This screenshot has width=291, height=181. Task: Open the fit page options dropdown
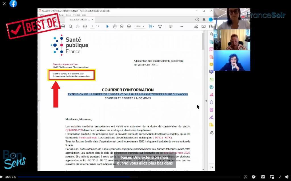[x=151, y=26]
